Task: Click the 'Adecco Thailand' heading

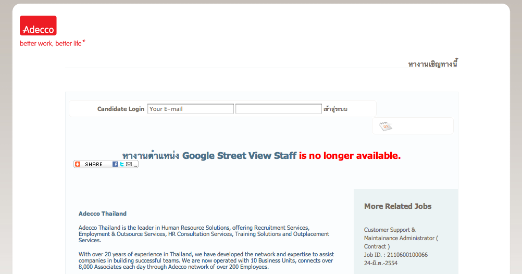Action: [103, 214]
